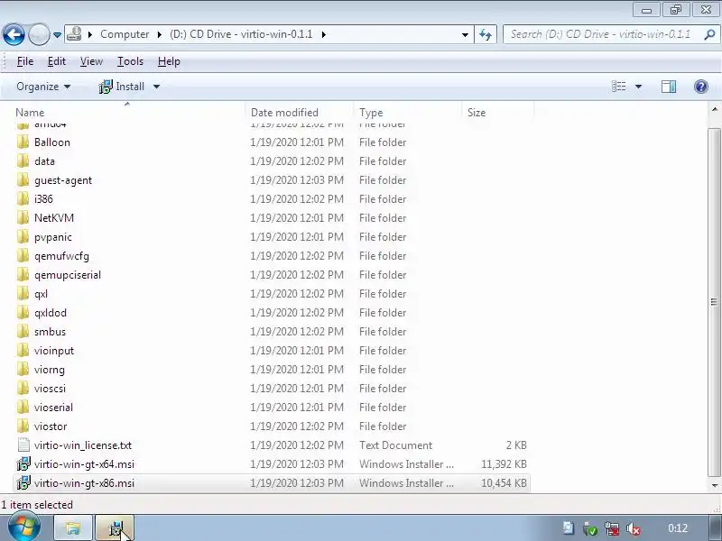This screenshot has height=541, width=722.
Task: Go back using the Back arrow button
Action: pyautogui.click(x=14, y=34)
